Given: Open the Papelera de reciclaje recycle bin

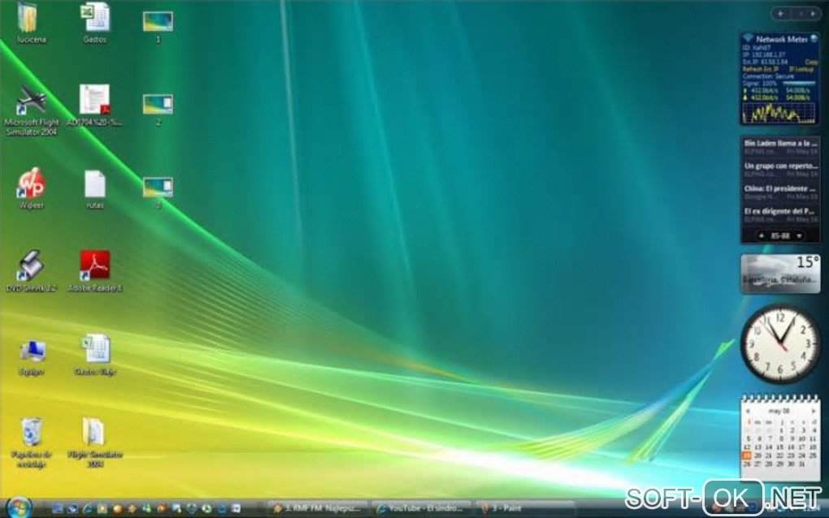Looking at the screenshot, I should [x=31, y=442].
